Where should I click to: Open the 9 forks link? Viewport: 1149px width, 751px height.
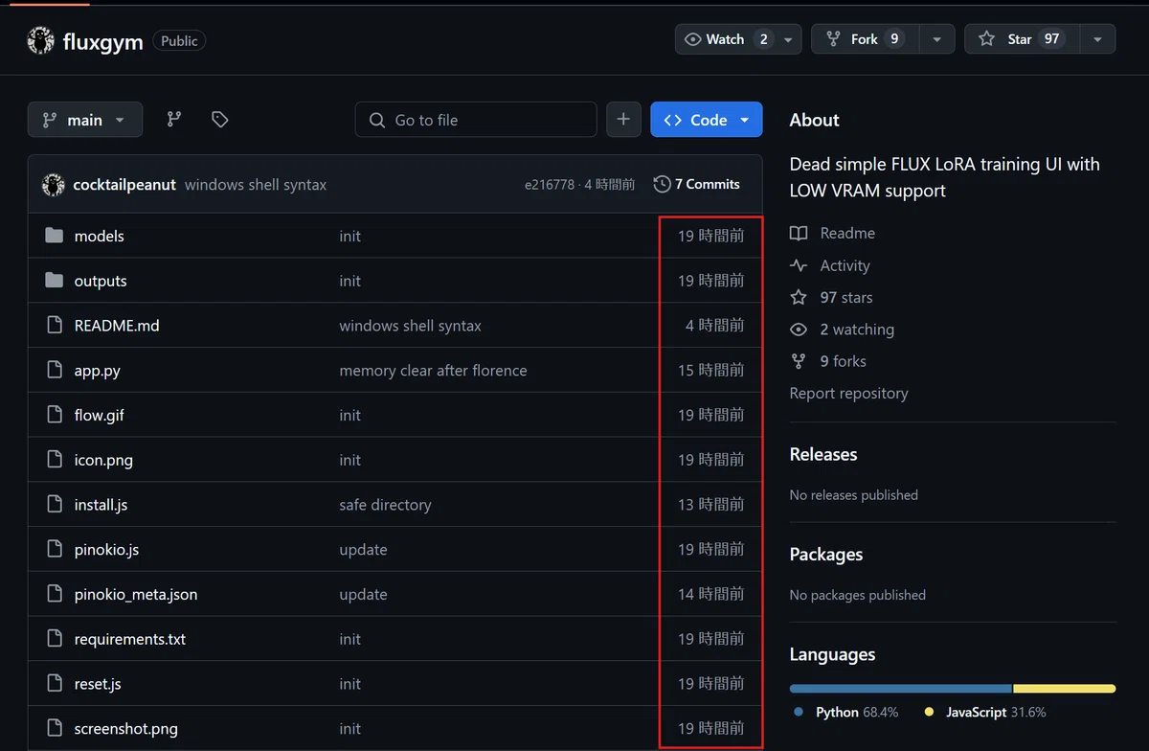pos(844,361)
